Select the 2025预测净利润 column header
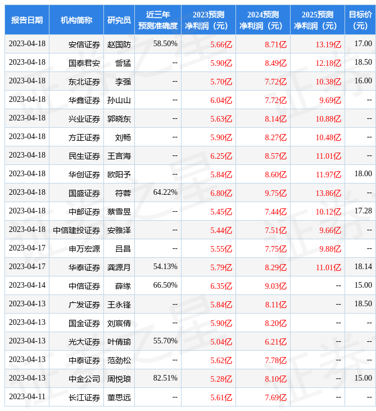The image size is (376, 411). pos(317,20)
